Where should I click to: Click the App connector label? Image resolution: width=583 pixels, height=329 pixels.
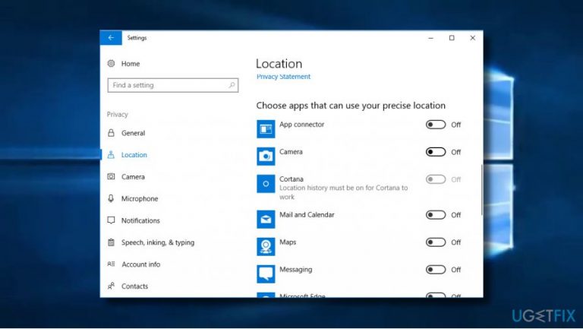click(x=301, y=125)
